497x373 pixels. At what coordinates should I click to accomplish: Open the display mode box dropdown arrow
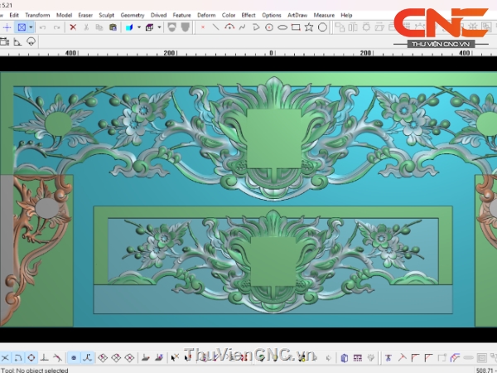158,27
